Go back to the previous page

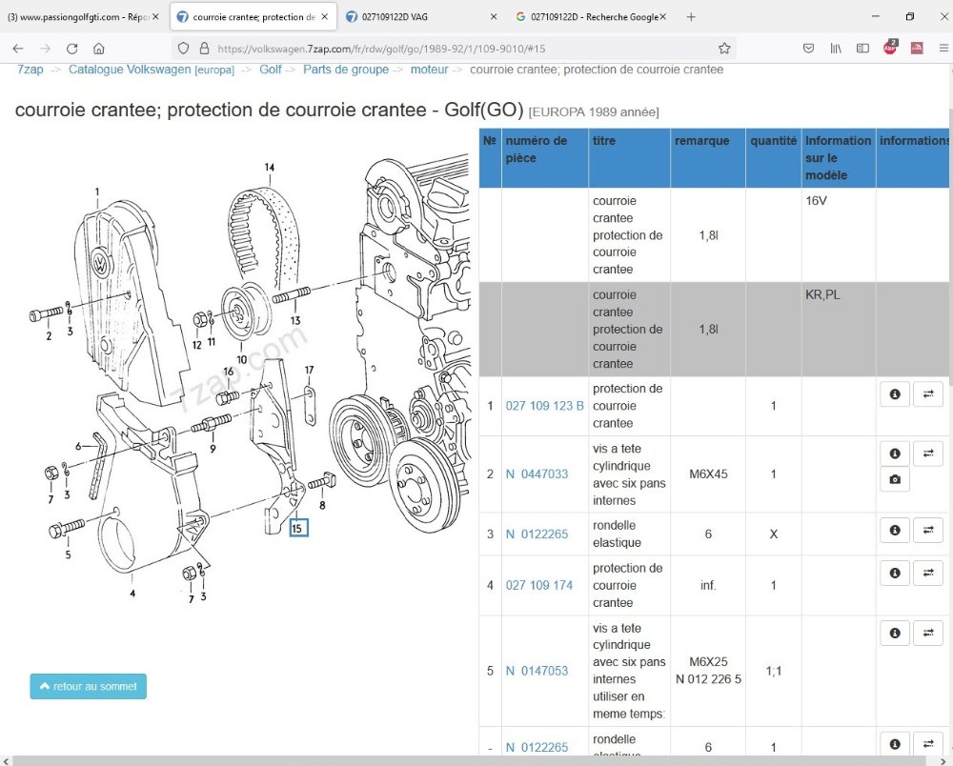pyautogui.click(x=18, y=49)
